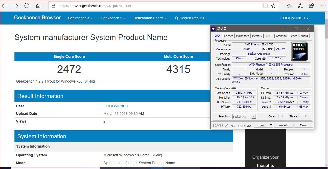This screenshot has height=169, width=328.
Task: Open reading view icon in the address bar
Action: (x=265, y=6)
